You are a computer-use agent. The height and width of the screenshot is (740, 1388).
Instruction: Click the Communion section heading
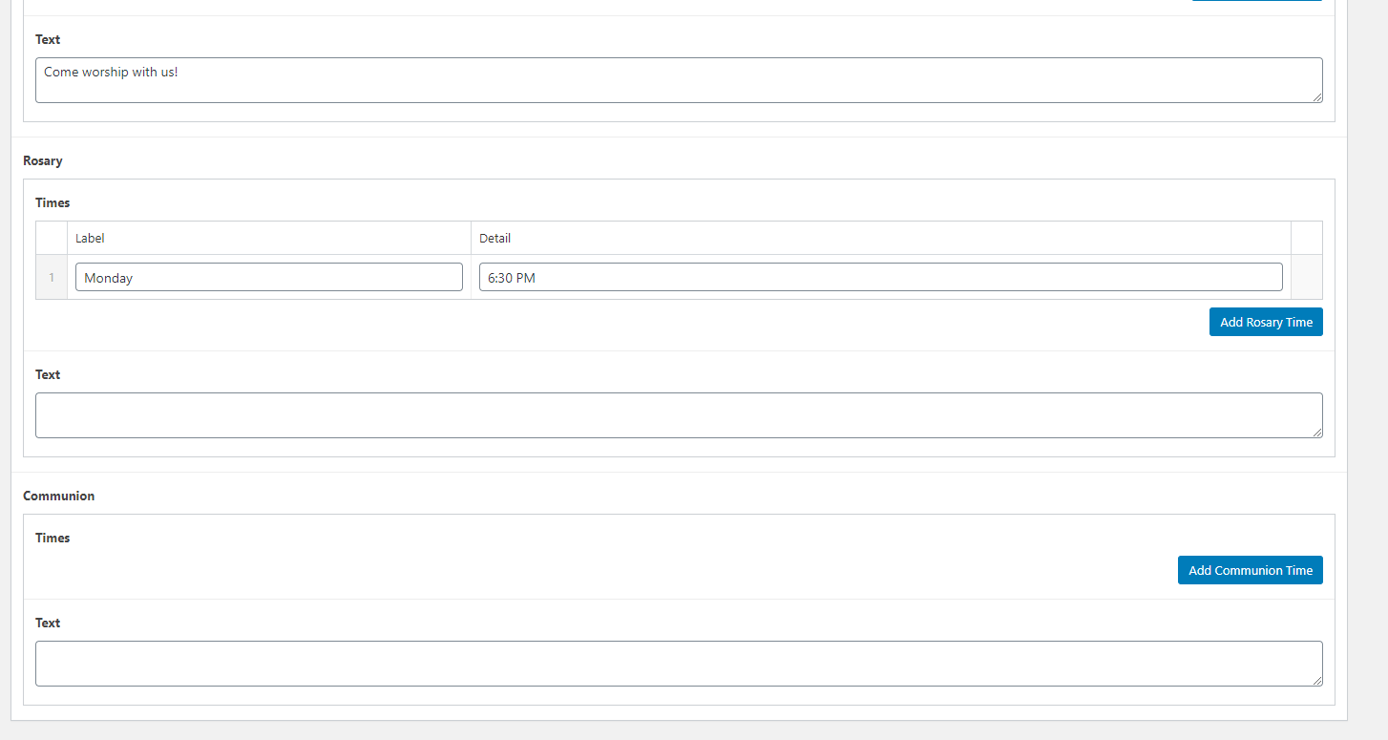[58, 496]
